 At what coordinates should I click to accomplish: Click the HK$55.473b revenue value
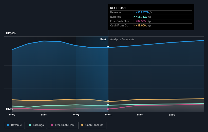141,12
